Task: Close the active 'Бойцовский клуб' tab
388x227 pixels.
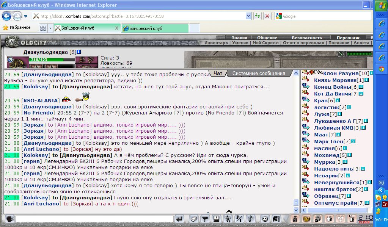Action: tap(116, 28)
